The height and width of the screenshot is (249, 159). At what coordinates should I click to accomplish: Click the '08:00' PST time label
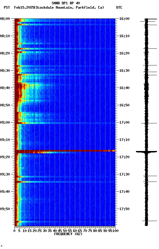(x=5, y=19)
